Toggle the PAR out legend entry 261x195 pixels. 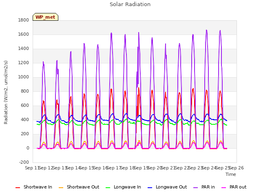(234, 187)
